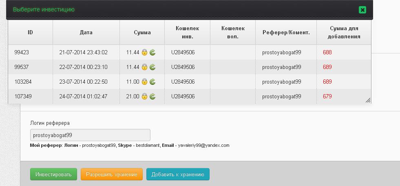This screenshot has width=400, height=186.
Task: Click the sum '21.00' in row 107349
Action: click(133, 96)
